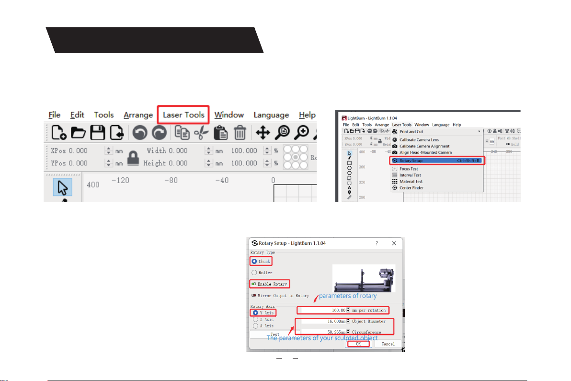Viewport: 571px width, 381px height.
Task: Select the Z Axis radio button
Action: 255,320
